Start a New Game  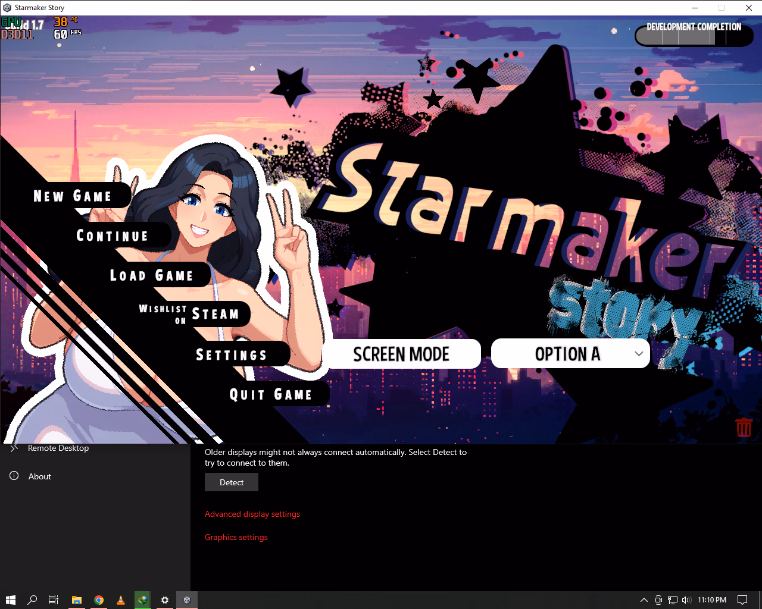tap(73, 196)
